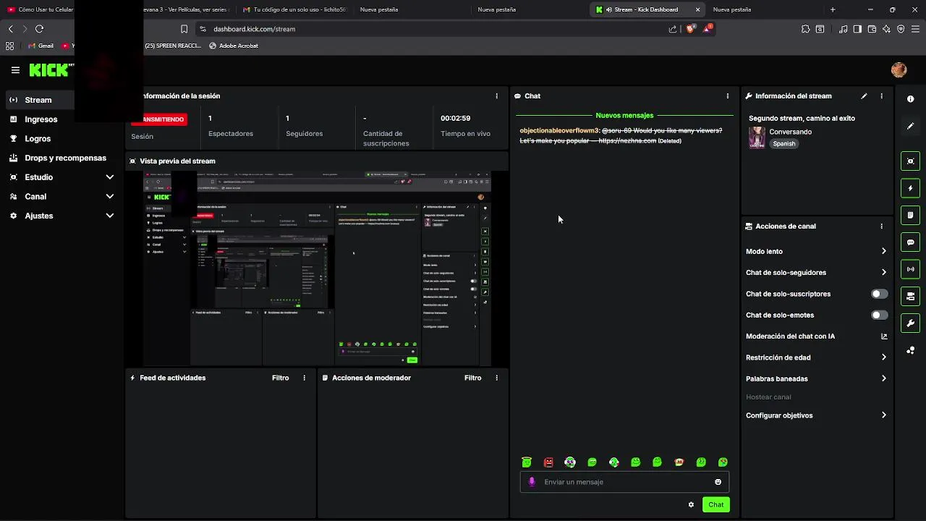926x521 pixels.
Task: Toggle the channel actions widget icon in right strip
Action: 910,297
